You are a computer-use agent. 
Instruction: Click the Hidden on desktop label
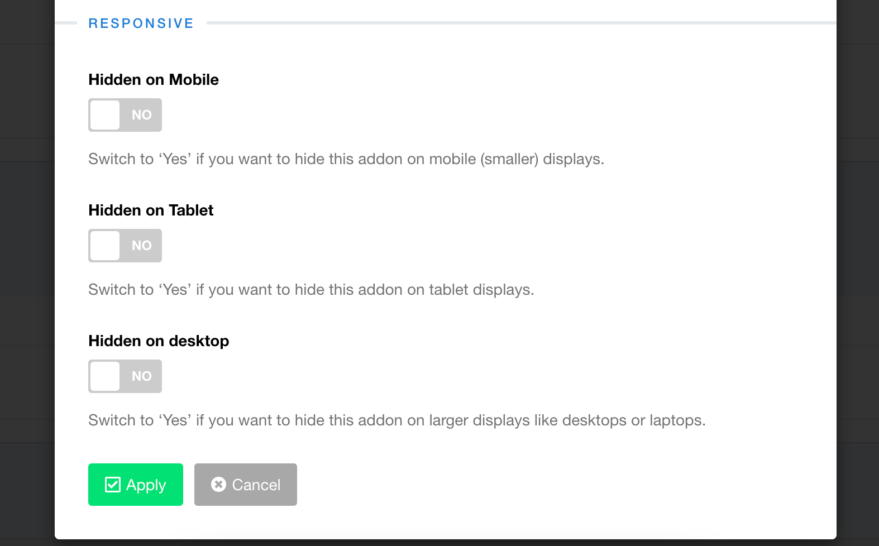[x=159, y=341]
